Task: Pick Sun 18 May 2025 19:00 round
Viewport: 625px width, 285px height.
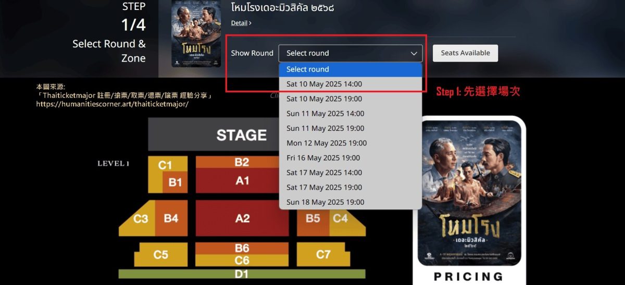Action: 350,202
